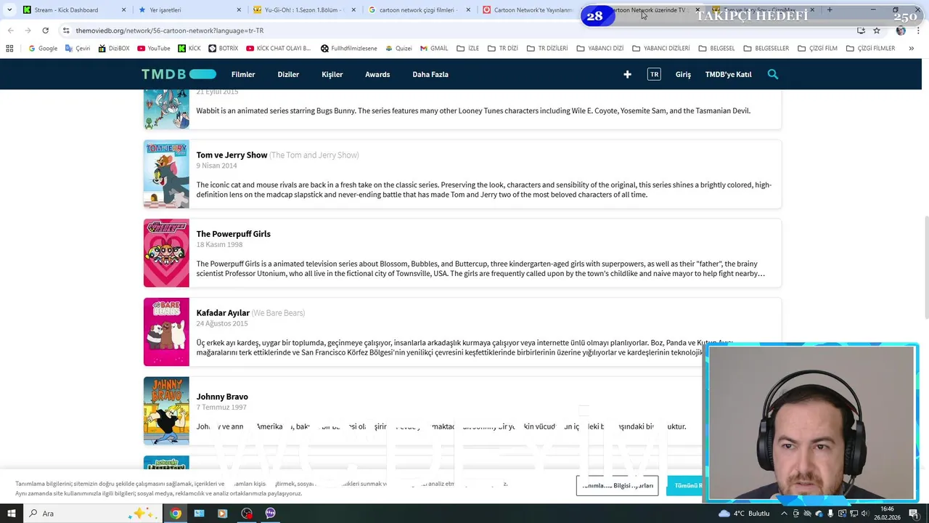Open the Windows Start menu
This screenshot has height=523, width=929.
(11, 513)
